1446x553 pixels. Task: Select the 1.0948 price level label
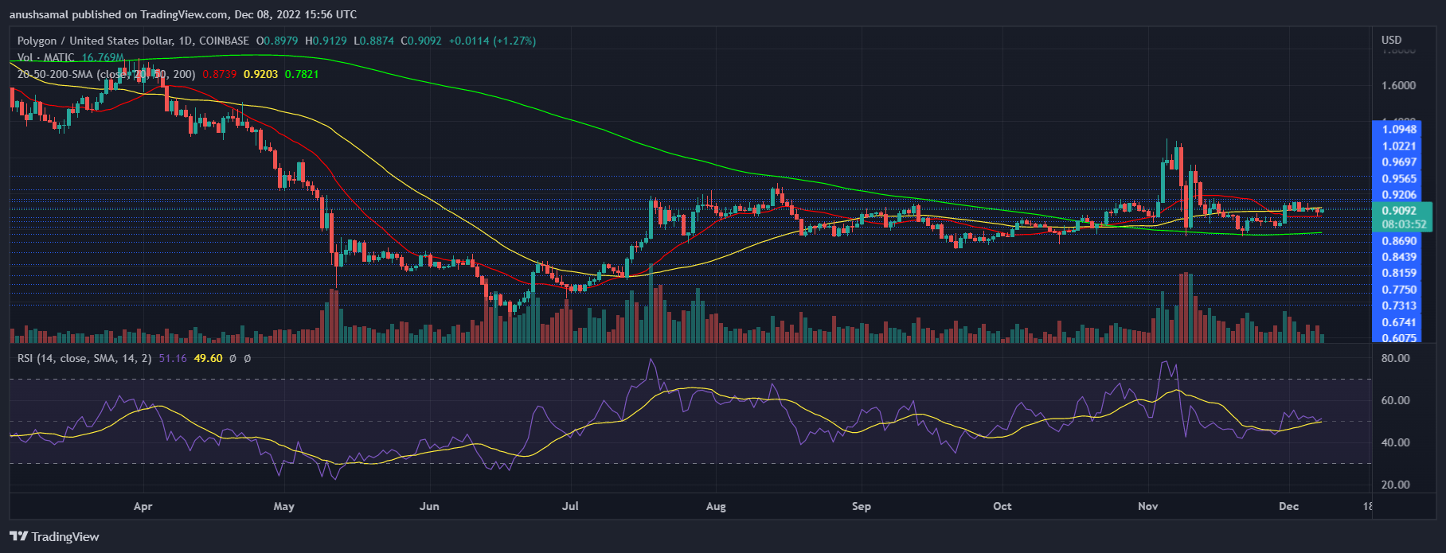(x=1399, y=129)
